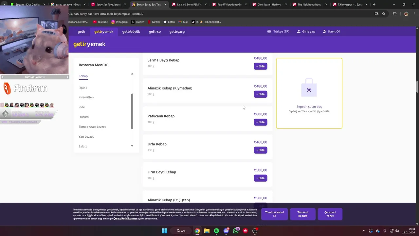Open File Explorer from the taskbar
Viewport: 419px width, 236px height.
pyautogui.click(x=207, y=231)
